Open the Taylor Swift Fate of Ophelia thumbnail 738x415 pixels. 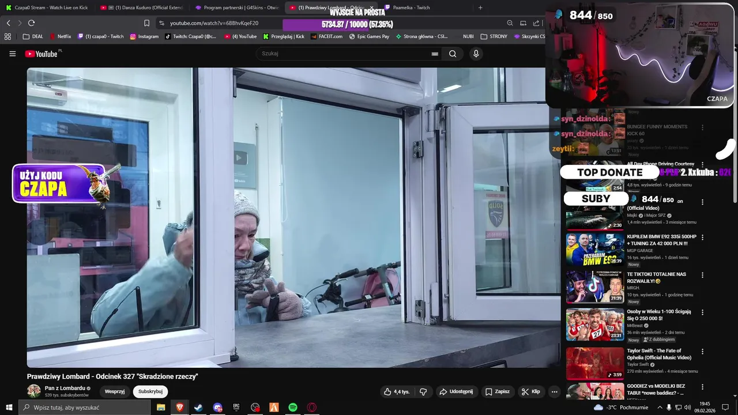point(594,363)
